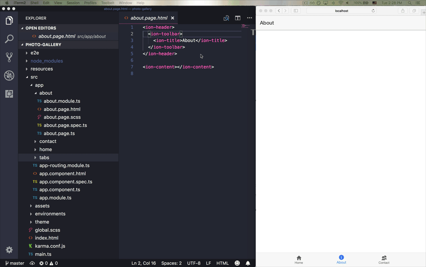
Task: Expand the node_modules folder
Action: point(47,60)
